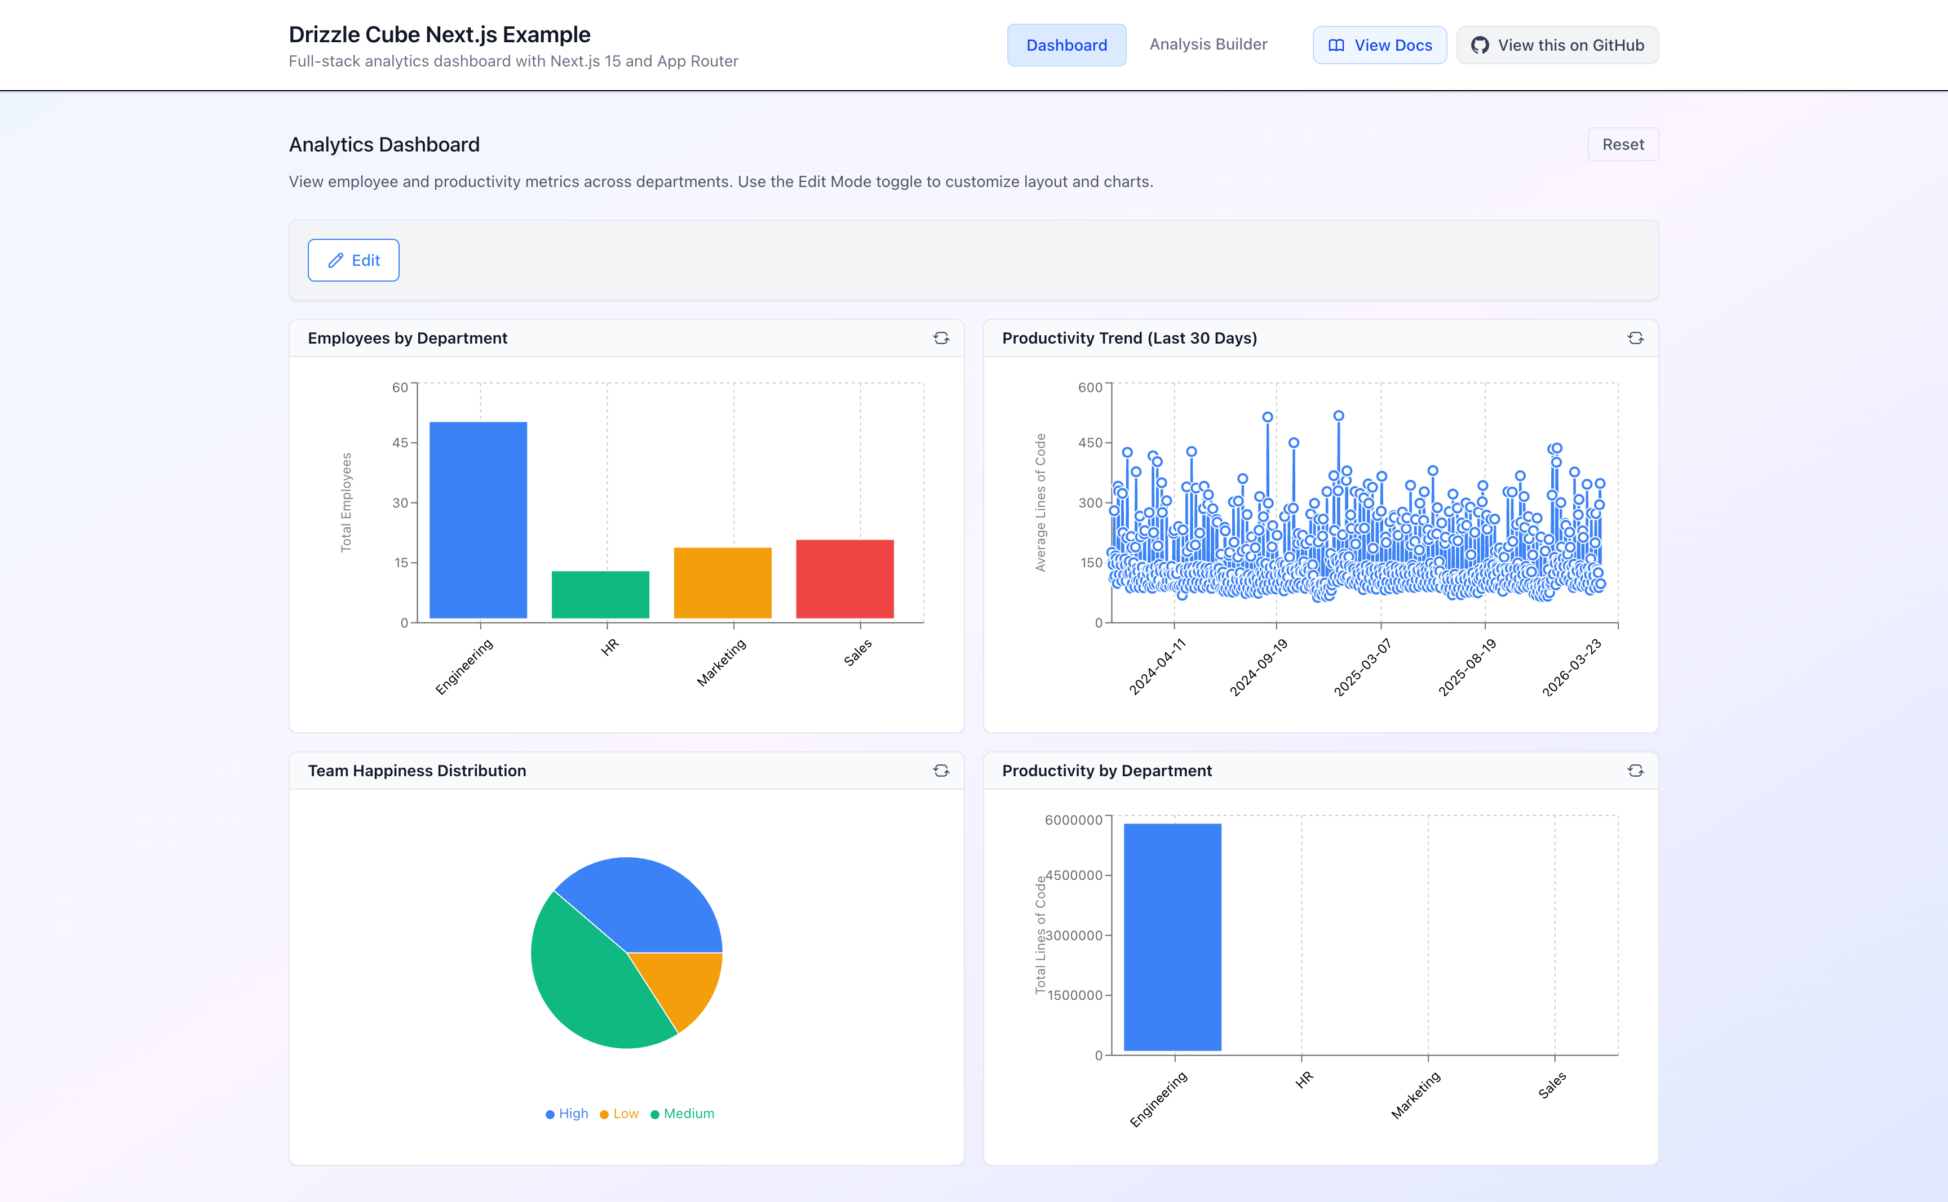Click the pencil icon on the Edit button
The height and width of the screenshot is (1202, 1948).
(337, 260)
